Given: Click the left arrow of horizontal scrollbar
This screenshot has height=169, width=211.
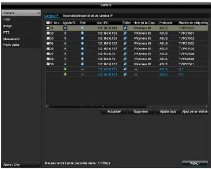Looking at the screenshot, I should click(47, 106).
